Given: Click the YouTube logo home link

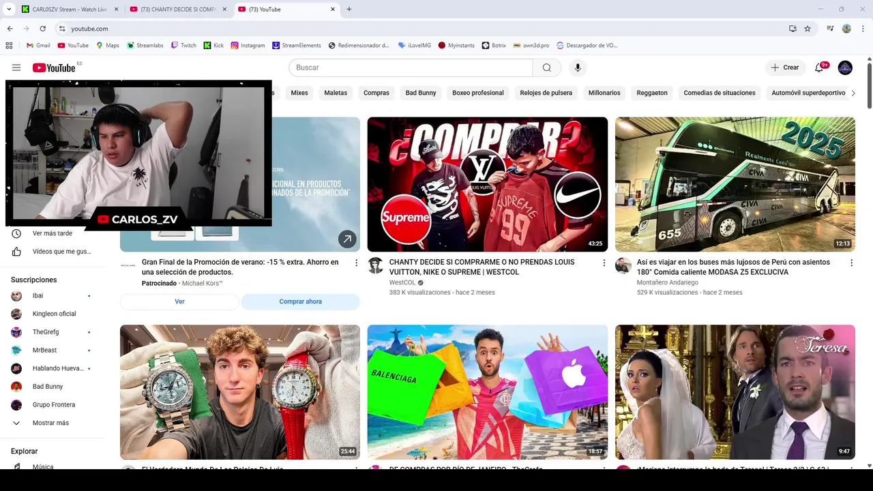Looking at the screenshot, I should coord(54,68).
